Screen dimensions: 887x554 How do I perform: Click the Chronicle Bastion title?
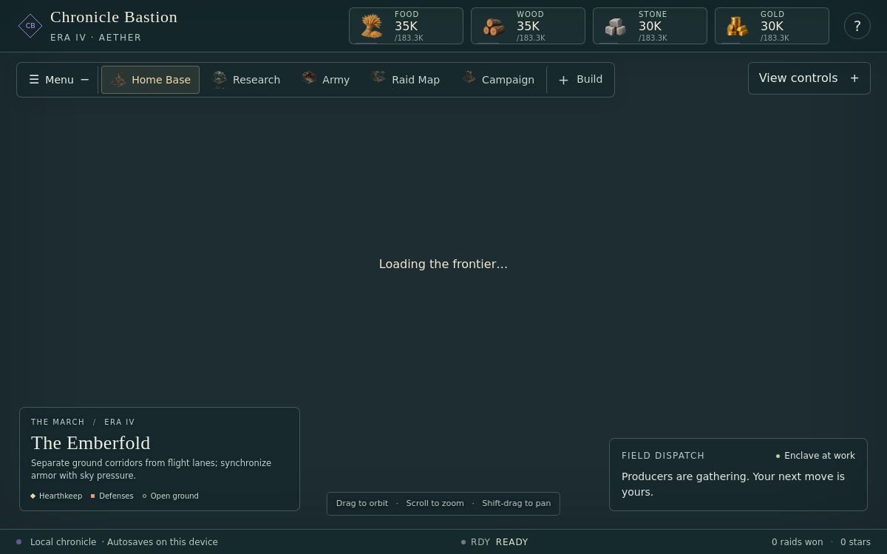point(114,17)
